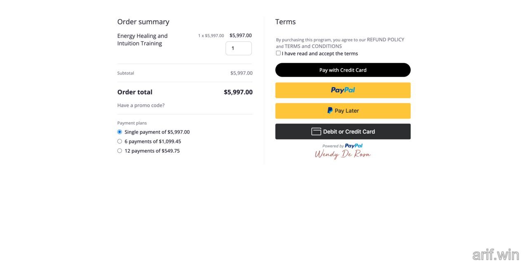Click the Subtotal amount of $5,997.00
Viewport: 528px width, 271px height.
(242, 73)
